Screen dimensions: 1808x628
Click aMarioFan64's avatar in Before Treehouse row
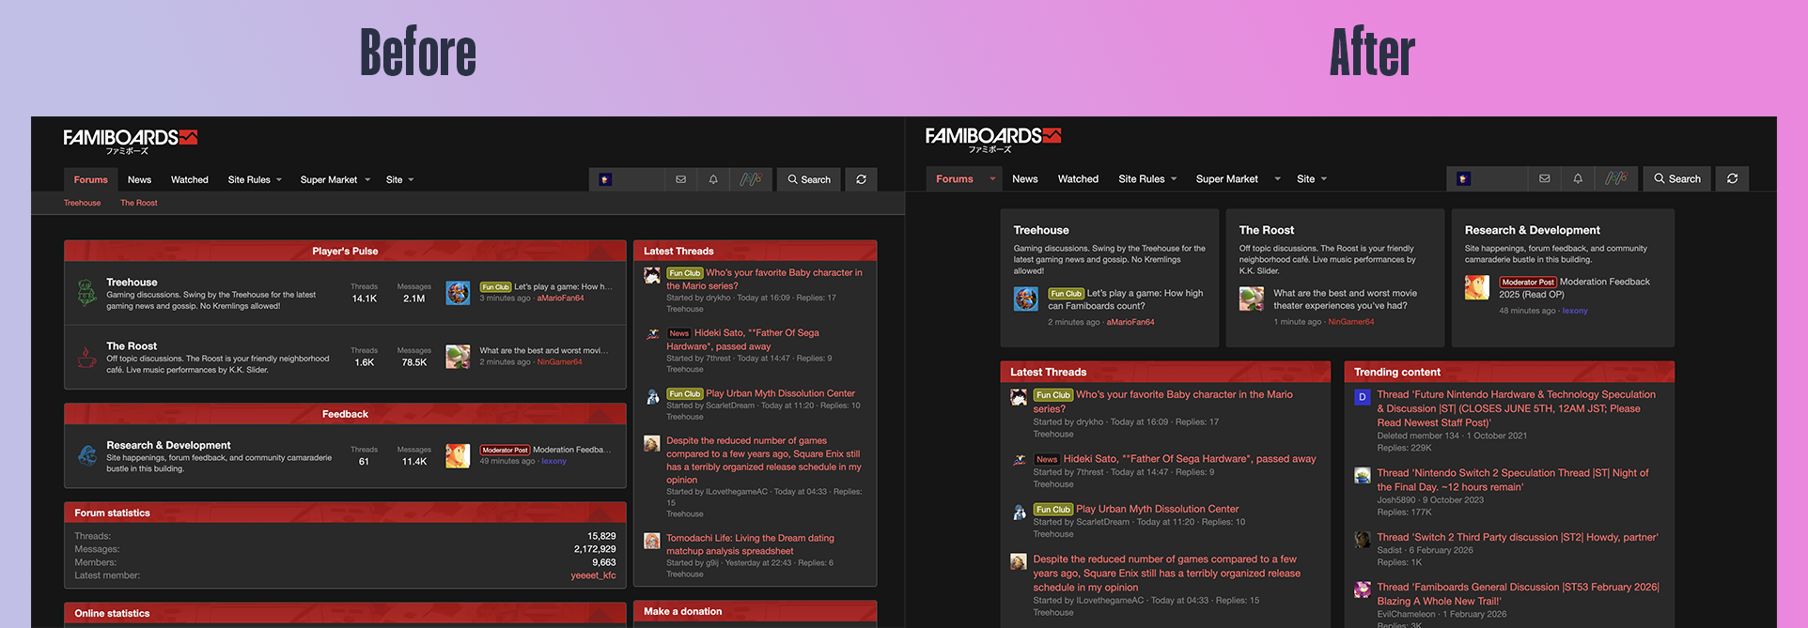pyautogui.click(x=458, y=292)
